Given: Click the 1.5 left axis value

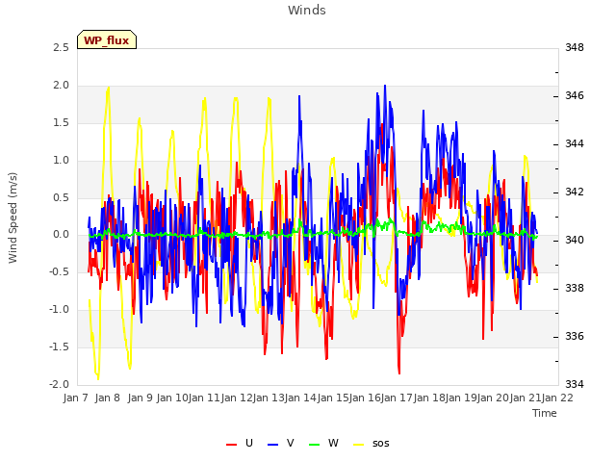Looking at the screenshot, I should (61, 122).
